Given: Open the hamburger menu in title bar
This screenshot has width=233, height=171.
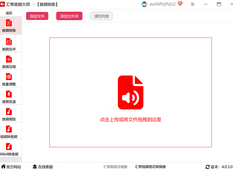Looking at the screenshot, I should [x=193, y=4].
